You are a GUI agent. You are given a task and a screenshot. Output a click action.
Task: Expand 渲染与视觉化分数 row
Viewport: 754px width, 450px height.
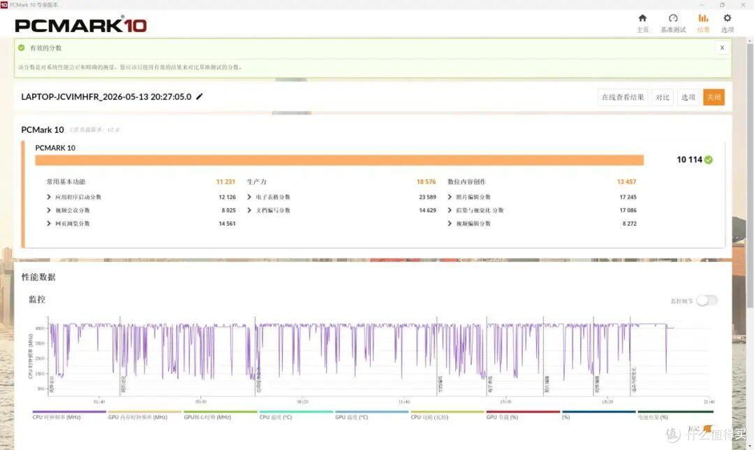450,210
